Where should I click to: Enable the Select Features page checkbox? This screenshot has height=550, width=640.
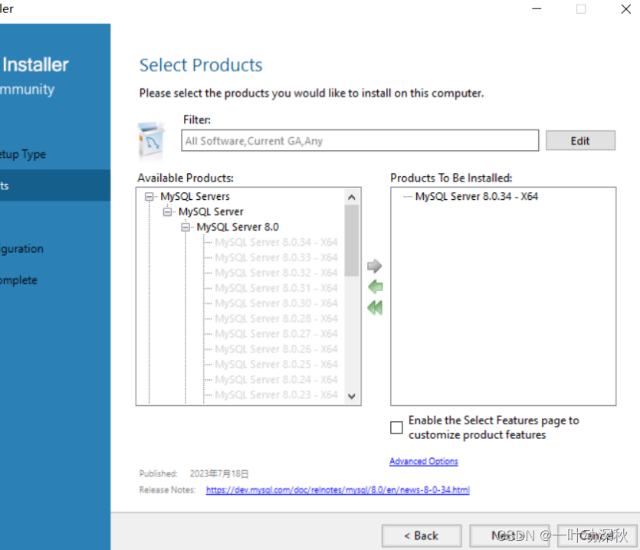[x=396, y=427]
